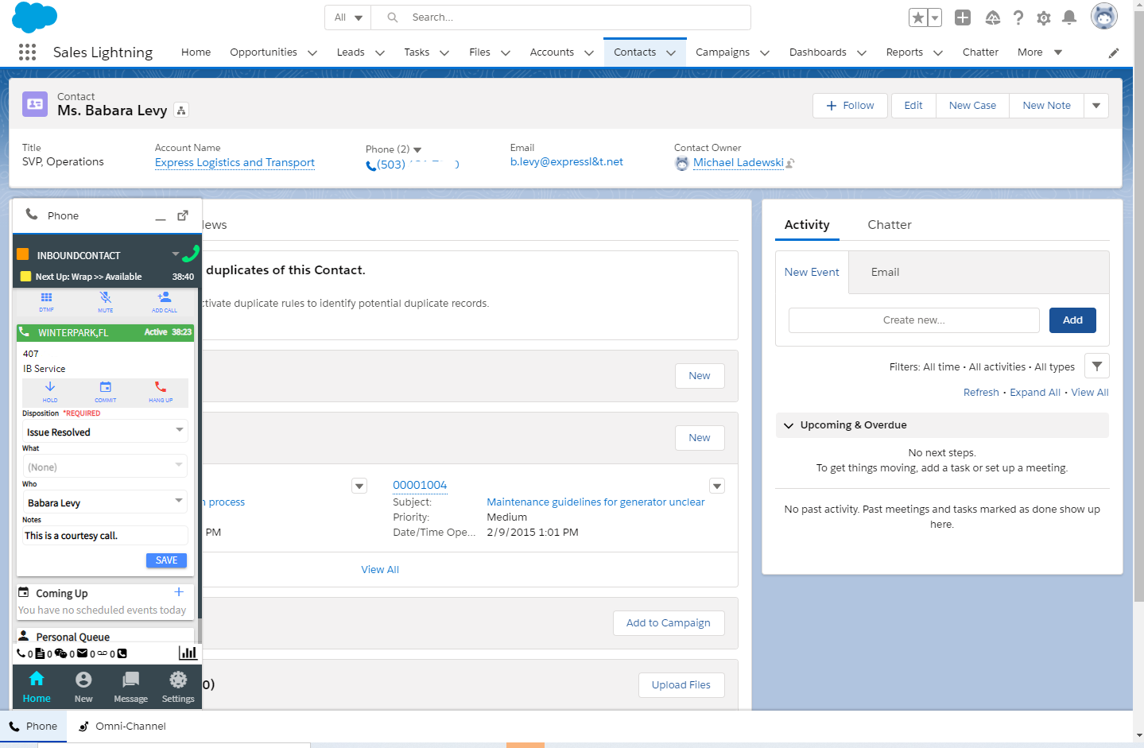Click the New Case button
This screenshot has width=1144, height=748.
coord(971,105)
